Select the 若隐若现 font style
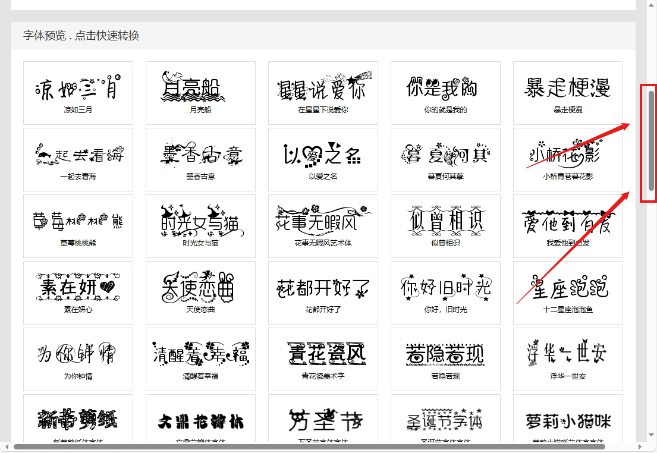657x453 pixels. (445, 360)
